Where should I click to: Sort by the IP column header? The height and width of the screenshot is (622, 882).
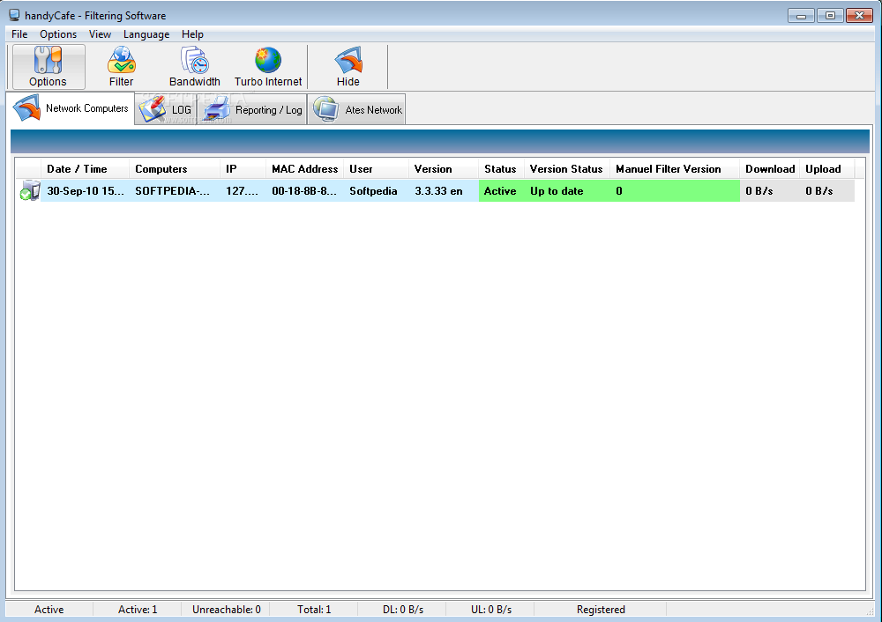[x=243, y=168]
